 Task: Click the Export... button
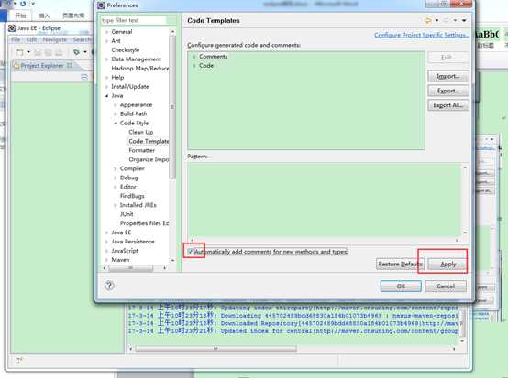[x=448, y=91]
